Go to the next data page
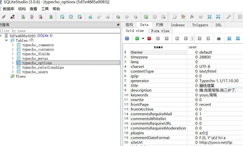243x146 pixels. [x=200, y=38]
